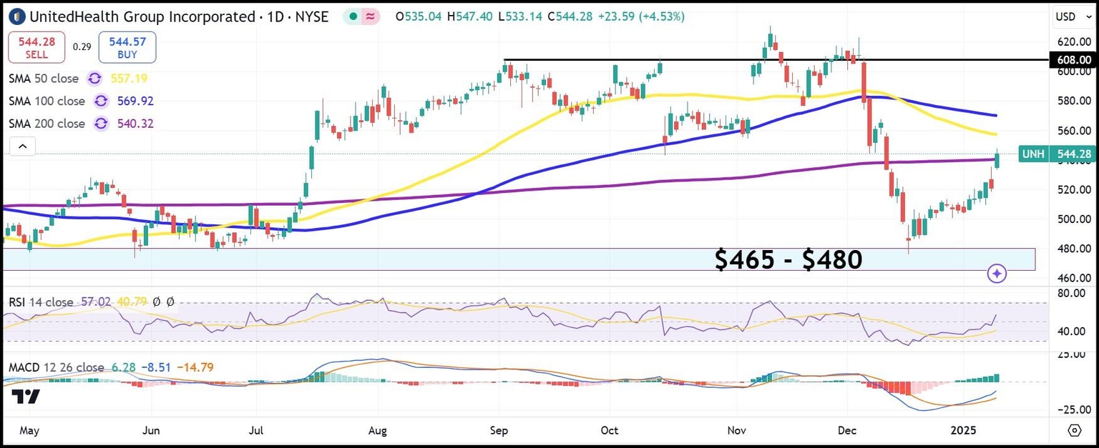Select the RSI 14 close indicator label
This screenshot has height=448, width=1099.
pyautogui.click(x=41, y=302)
